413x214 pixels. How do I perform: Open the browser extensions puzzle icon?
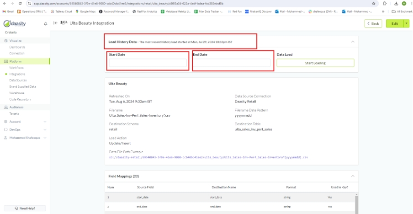[x=384, y=3]
